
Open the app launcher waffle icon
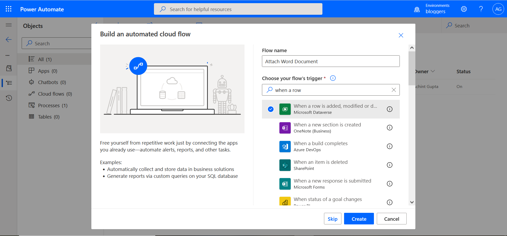pos(8,9)
